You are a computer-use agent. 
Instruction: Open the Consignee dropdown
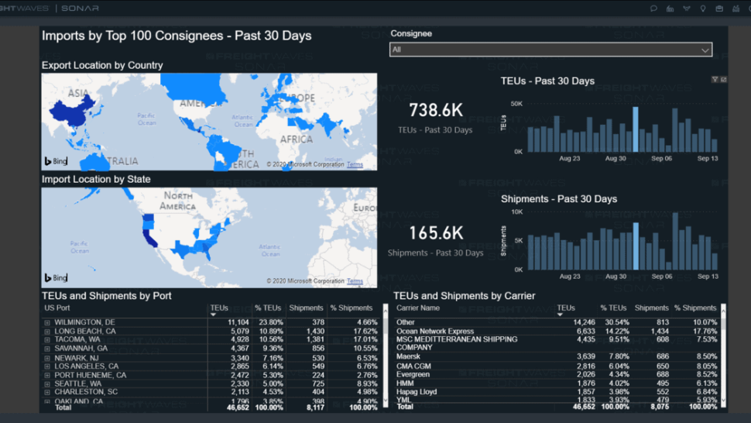[550, 50]
